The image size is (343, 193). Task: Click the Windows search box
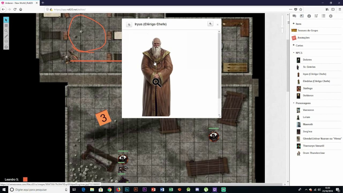[x=39, y=190]
